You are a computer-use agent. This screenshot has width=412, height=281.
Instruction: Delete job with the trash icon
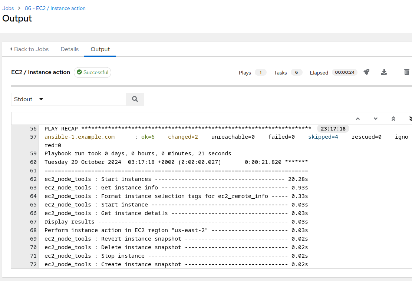pyautogui.click(x=406, y=72)
